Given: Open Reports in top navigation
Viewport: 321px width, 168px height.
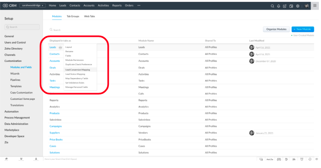Looking at the screenshot, I should tap(117, 5).
